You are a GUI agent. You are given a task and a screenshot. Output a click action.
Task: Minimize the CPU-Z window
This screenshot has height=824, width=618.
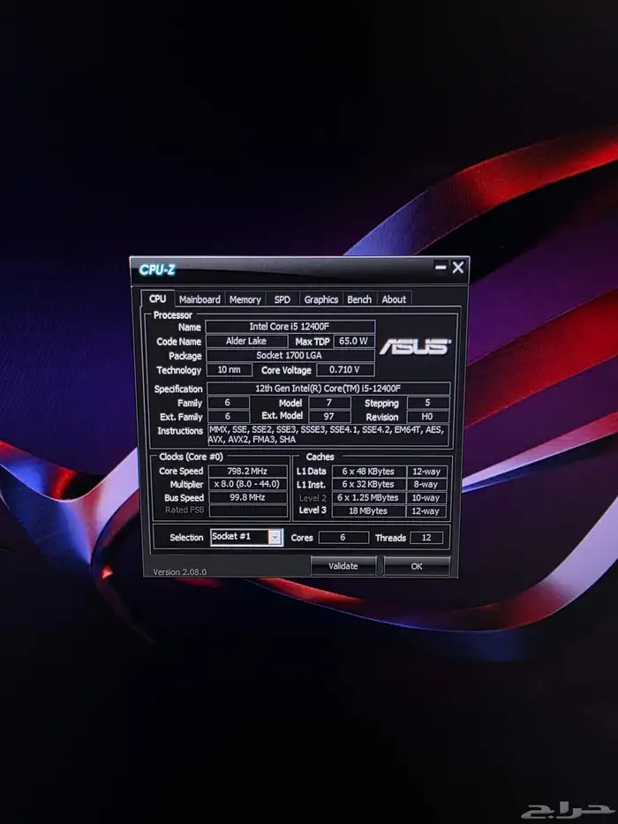440,267
